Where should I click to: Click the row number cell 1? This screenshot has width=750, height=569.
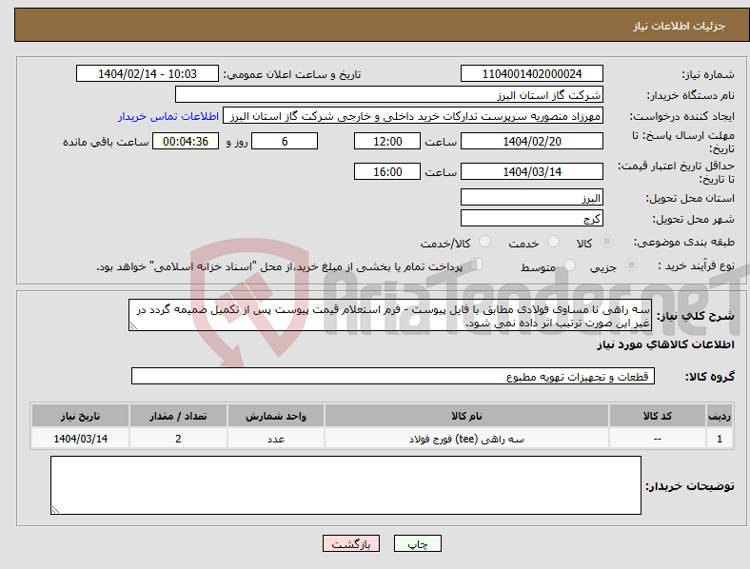pyautogui.click(x=720, y=439)
